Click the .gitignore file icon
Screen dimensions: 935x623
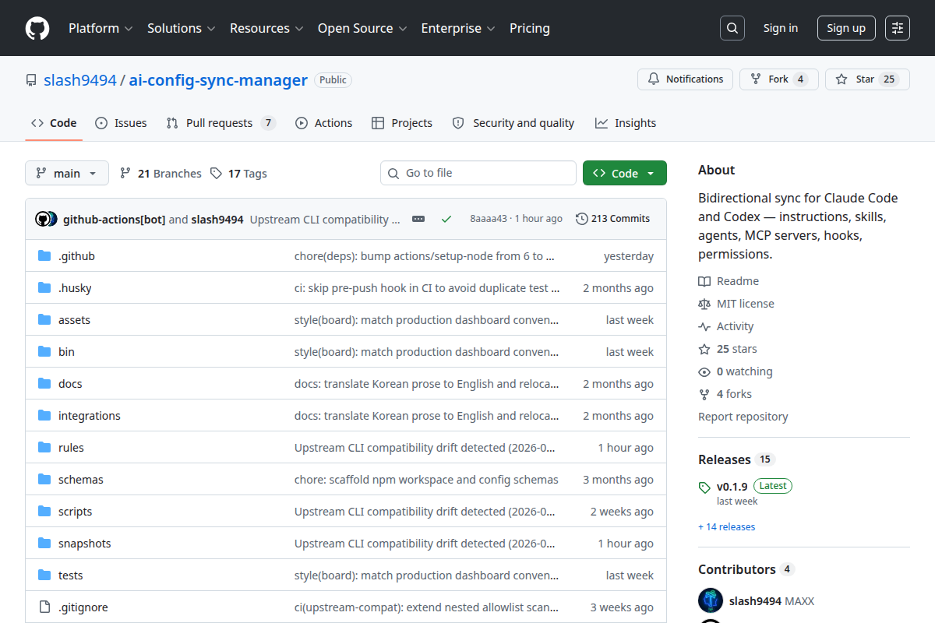[x=44, y=607]
